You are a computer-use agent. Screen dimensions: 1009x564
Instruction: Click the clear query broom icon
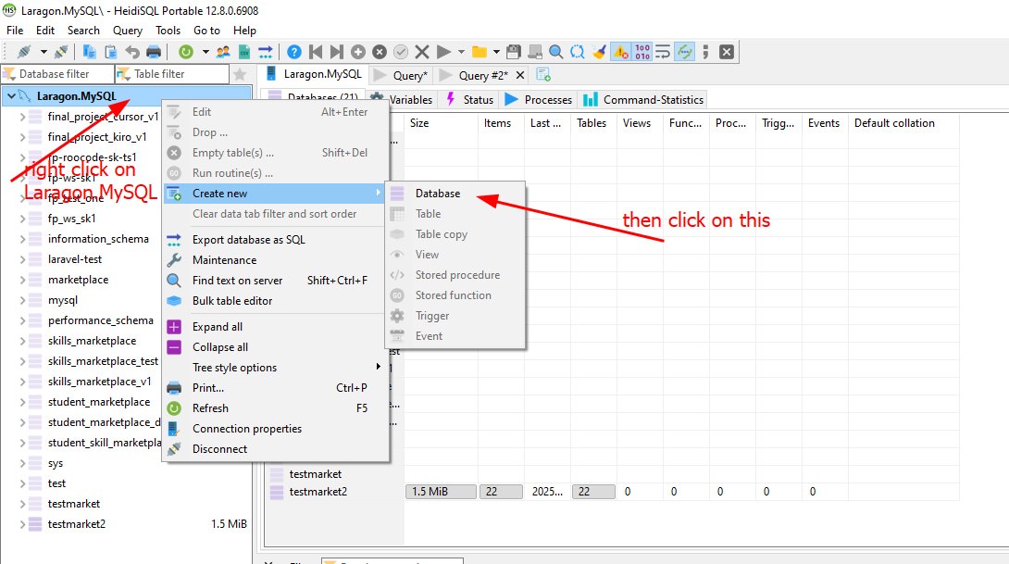pyautogui.click(x=599, y=52)
